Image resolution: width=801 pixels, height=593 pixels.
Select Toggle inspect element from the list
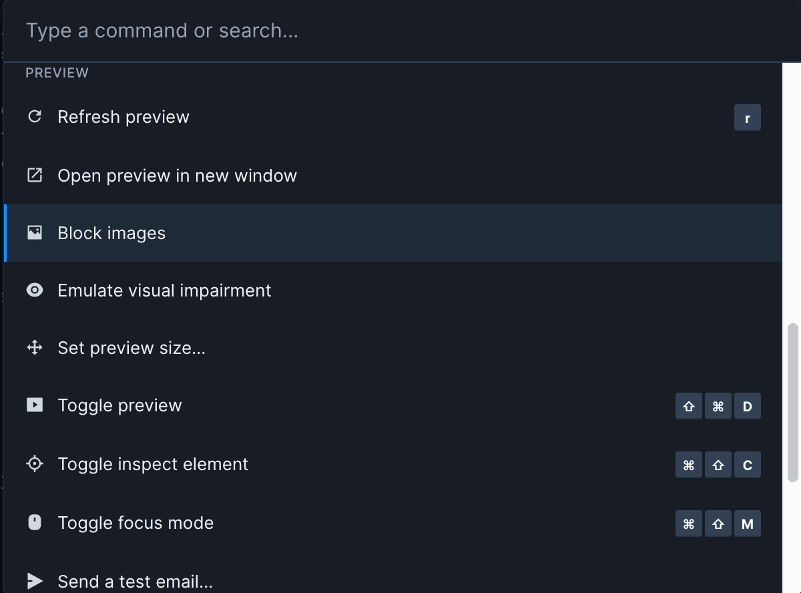pos(153,463)
